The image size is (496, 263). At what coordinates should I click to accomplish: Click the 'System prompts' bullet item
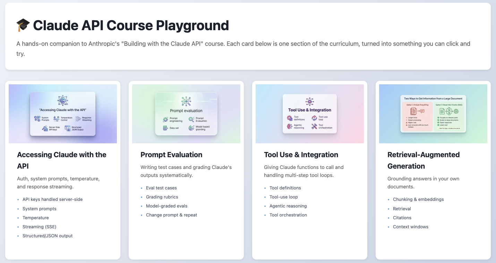tap(40, 209)
